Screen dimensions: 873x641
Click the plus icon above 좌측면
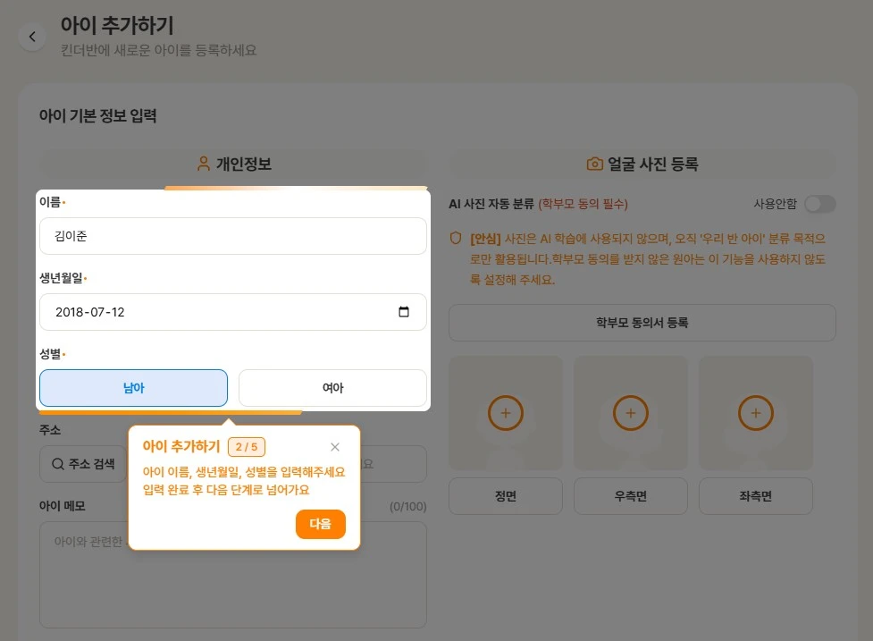pos(756,413)
